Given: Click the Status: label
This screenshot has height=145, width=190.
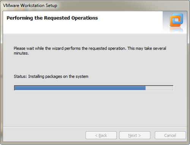Looking at the screenshot, I should click(20, 76).
